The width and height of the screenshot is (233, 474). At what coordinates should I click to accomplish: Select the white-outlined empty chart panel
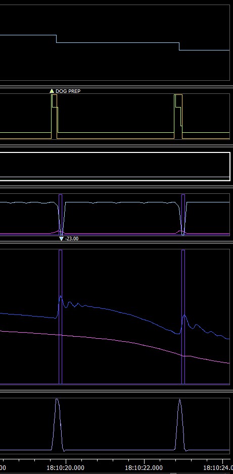click(x=115, y=167)
